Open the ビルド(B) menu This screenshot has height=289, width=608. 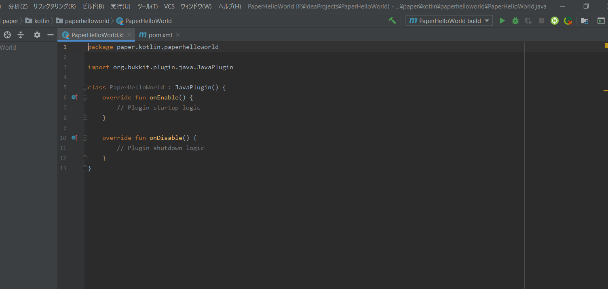(93, 6)
